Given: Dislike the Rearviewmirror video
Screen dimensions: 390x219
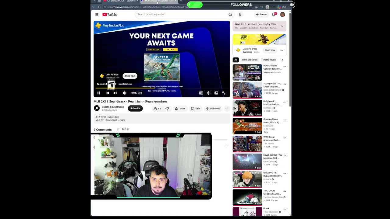Looking at the screenshot, I should tap(167, 109).
